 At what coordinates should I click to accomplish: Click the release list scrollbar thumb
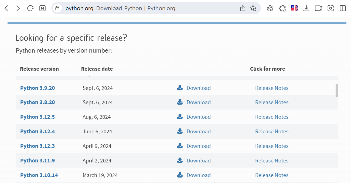coord(337,90)
